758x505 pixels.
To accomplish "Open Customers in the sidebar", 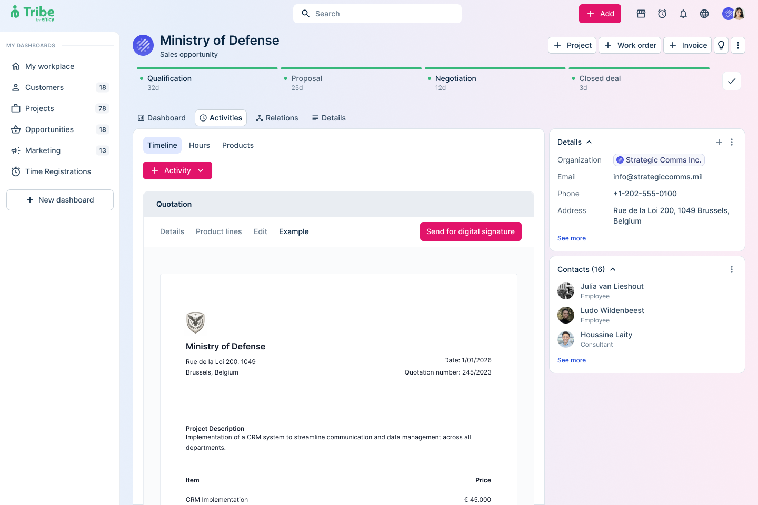I will pyautogui.click(x=60, y=87).
